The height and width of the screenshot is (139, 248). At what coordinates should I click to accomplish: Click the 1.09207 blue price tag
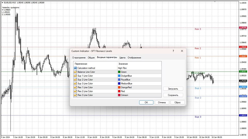(243, 87)
